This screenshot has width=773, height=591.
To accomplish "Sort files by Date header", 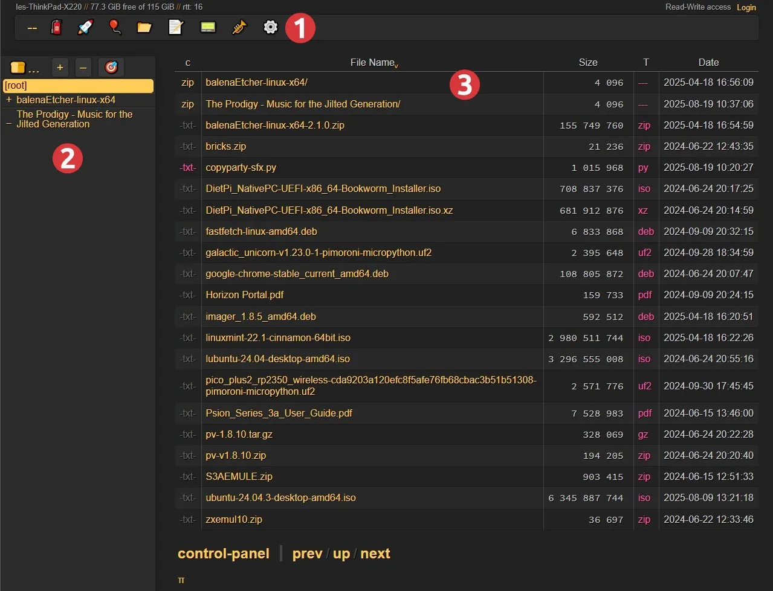I will 708,63.
